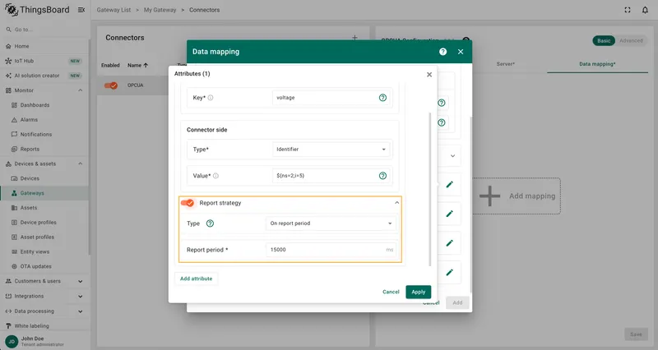
Task: Expand the Integrations menu
Action: 80,297
